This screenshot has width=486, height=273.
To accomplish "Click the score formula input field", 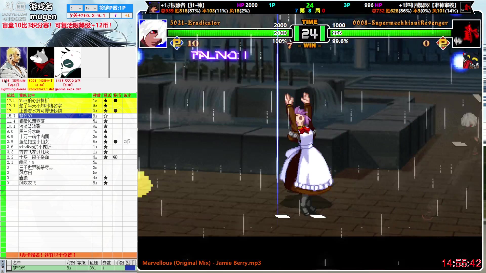I will tap(89, 15).
